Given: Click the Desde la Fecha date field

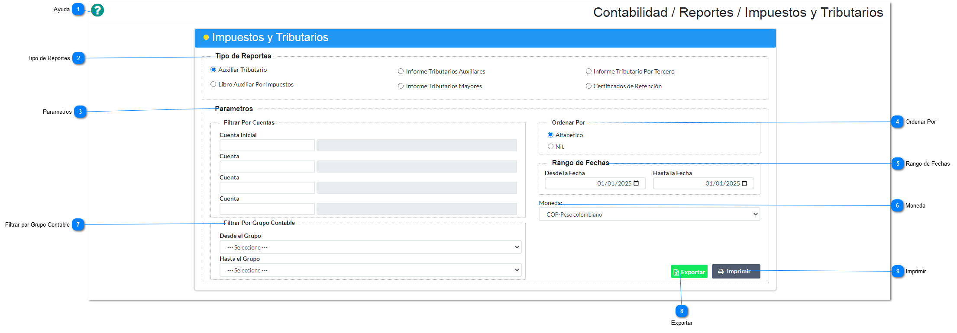Looking at the screenshot, I should (595, 183).
